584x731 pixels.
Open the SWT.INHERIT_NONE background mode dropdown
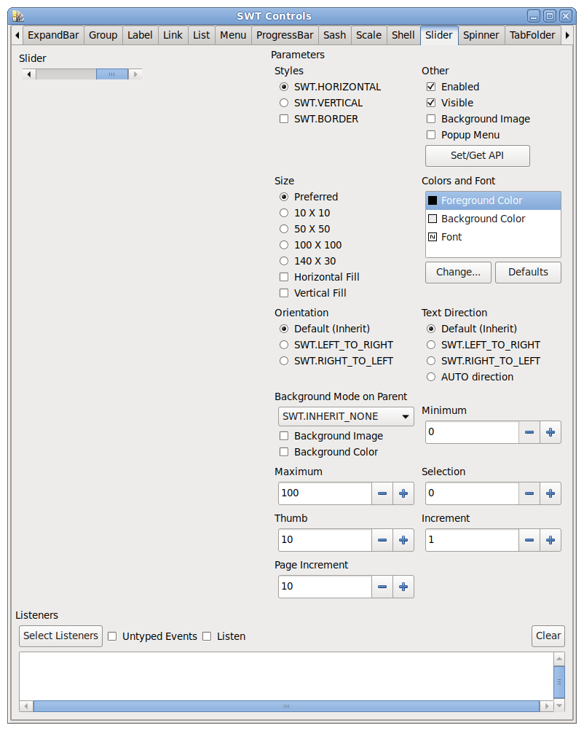click(346, 416)
